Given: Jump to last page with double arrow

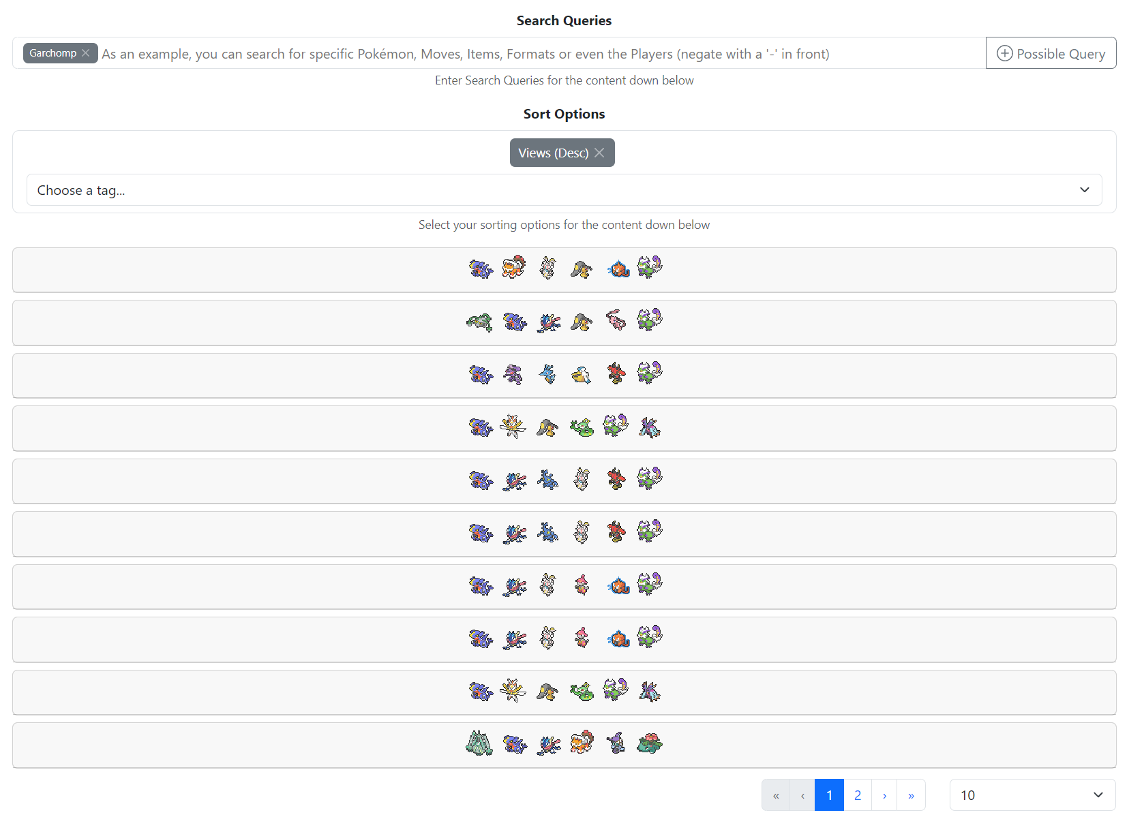Looking at the screenshot, I should (x=911, y=795).
